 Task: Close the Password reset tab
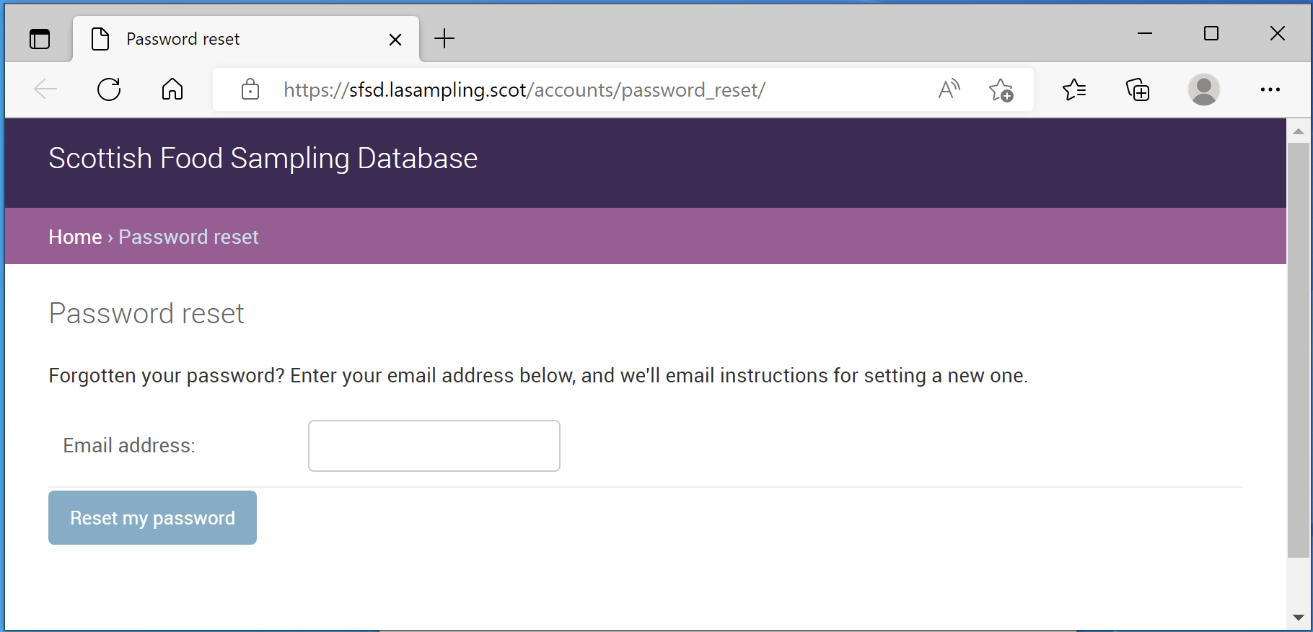click(x=395, y=39)
